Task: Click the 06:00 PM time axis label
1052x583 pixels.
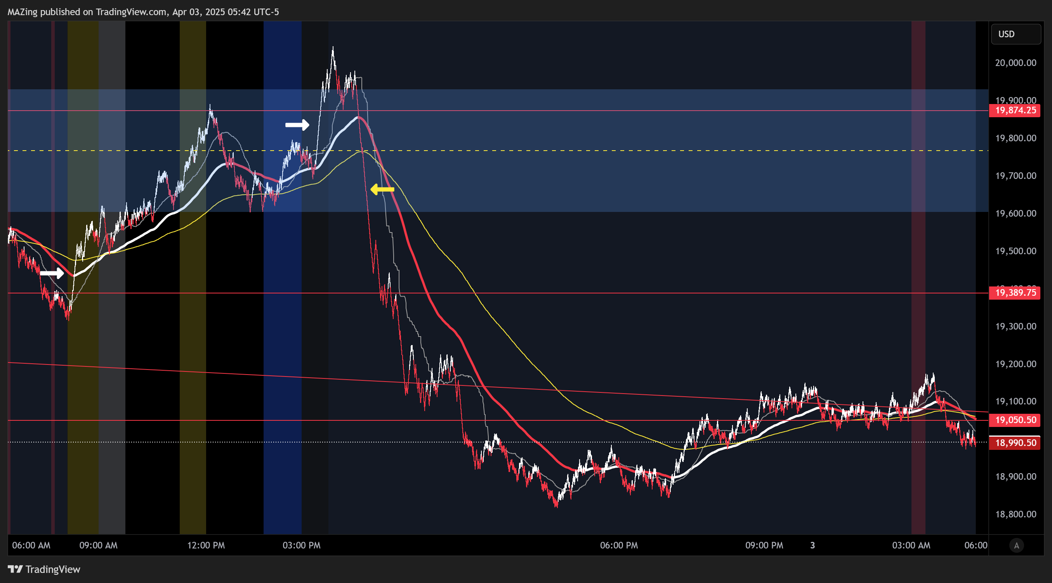Action: pos(619,545)
